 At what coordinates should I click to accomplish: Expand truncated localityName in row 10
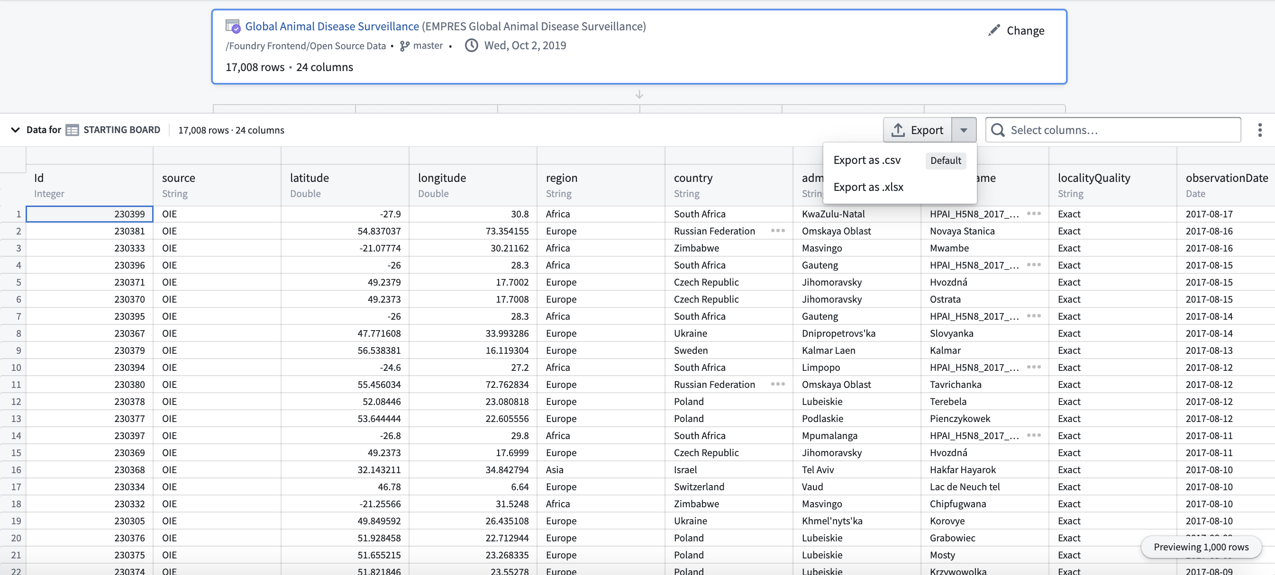pos(1033,367)
